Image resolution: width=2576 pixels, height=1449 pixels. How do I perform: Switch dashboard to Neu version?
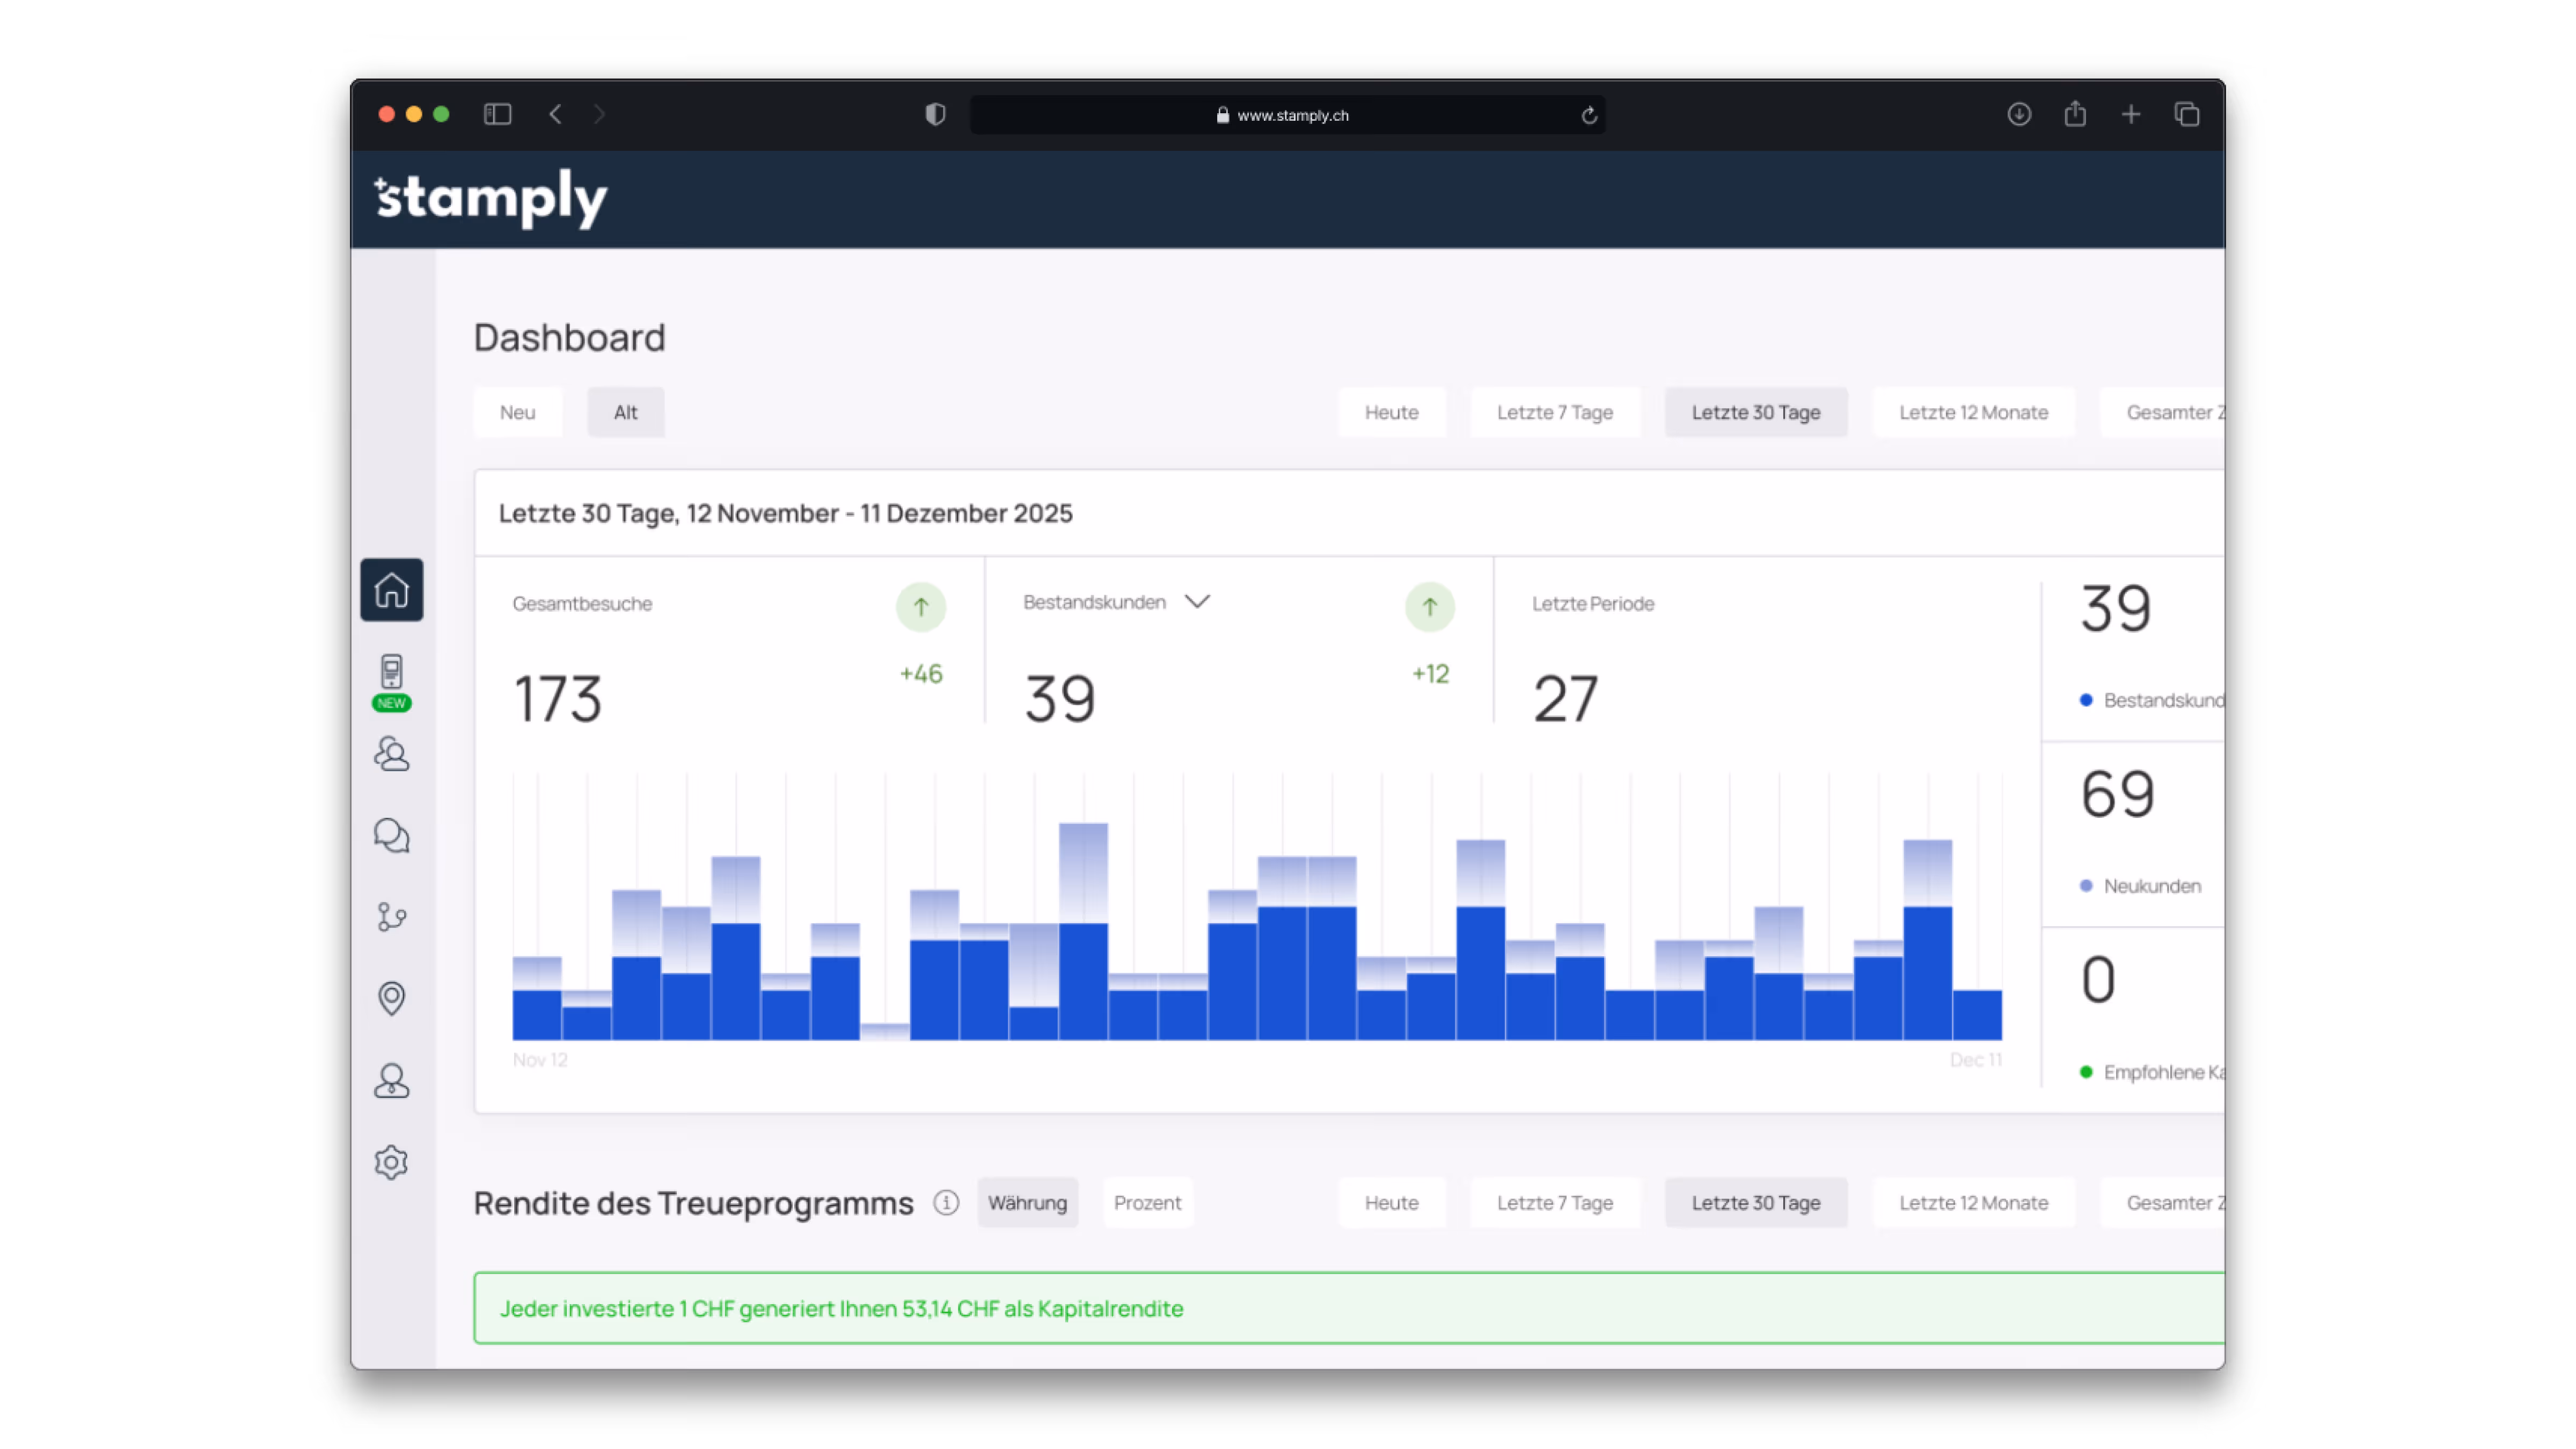point(517,412)
